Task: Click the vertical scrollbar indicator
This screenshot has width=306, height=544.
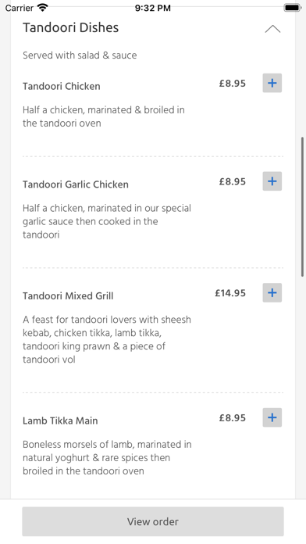Action: (x=302, y=206)
